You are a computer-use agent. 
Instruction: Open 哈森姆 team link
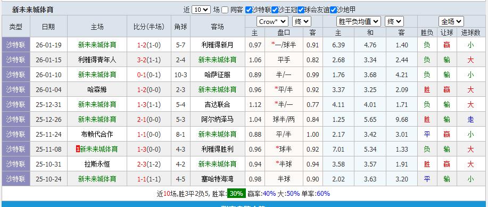click(x=97, y=89)
